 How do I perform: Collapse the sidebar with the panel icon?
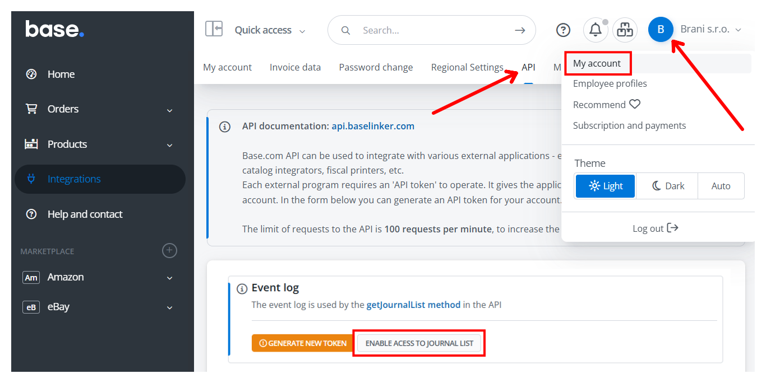[214, 29]
